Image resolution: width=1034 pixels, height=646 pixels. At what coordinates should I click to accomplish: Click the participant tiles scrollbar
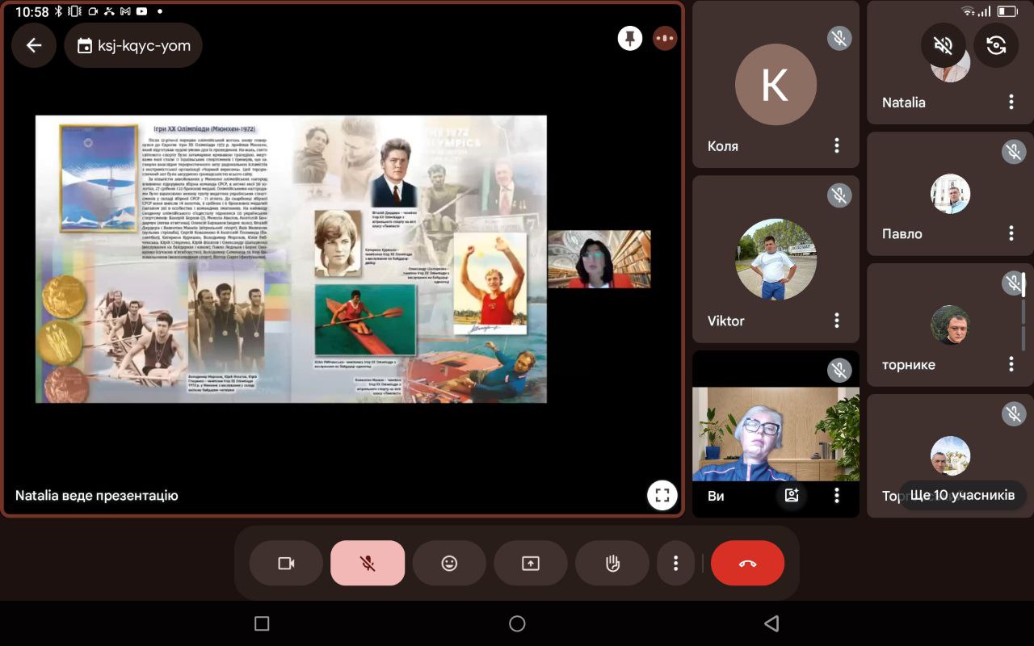(1023, 312)
